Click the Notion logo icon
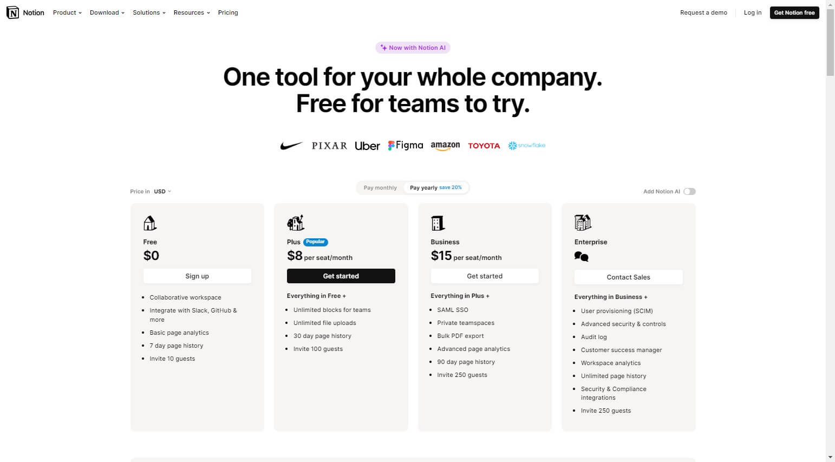This screenshot has width=835, height=462. [x=12, y=12]
